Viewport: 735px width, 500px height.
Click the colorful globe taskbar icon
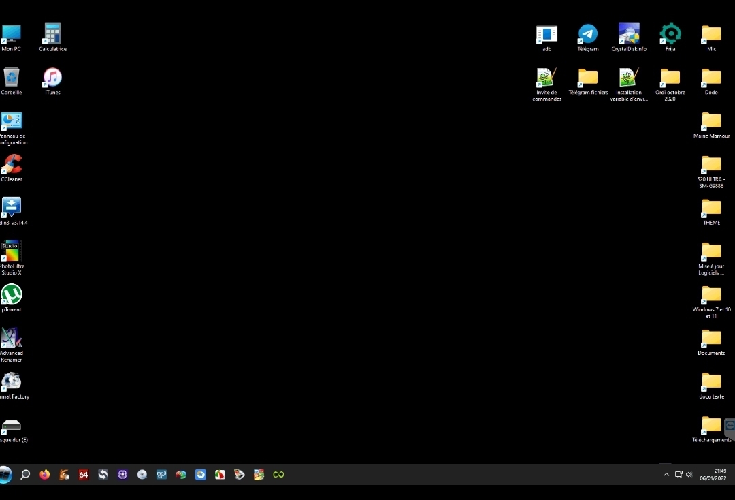tap(181, 475)
